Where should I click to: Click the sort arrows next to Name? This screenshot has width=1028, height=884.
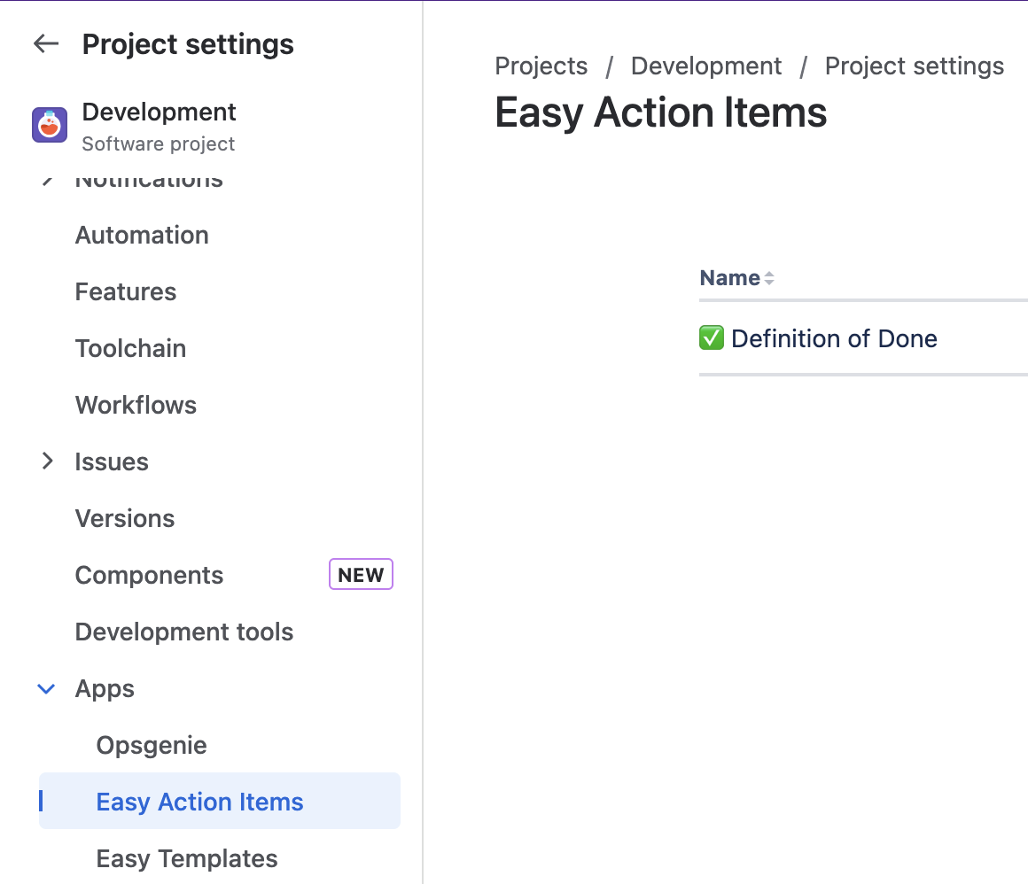tap(769, 278)
